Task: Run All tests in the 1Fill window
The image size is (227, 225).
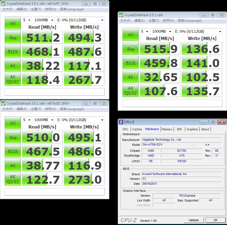Action: tap(13, 23)
